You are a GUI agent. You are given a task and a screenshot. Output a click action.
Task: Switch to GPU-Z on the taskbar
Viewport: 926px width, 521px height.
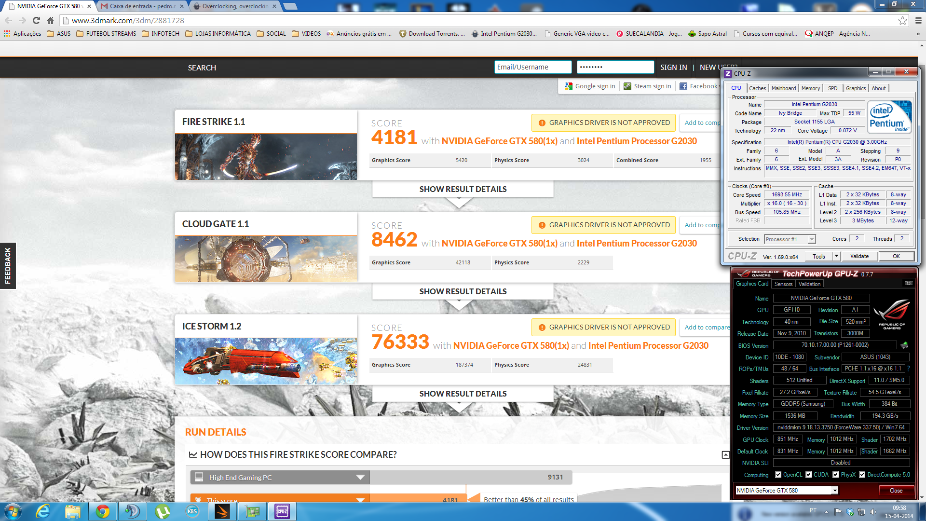click(252, 511)
